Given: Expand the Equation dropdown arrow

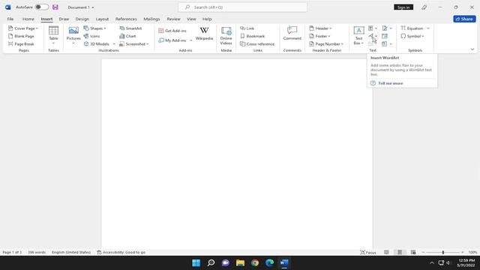Looking at the screenshot, I should click(428, 28).
